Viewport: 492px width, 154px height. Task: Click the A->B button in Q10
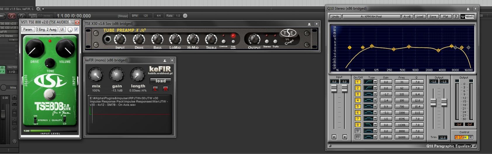(407, 17)
